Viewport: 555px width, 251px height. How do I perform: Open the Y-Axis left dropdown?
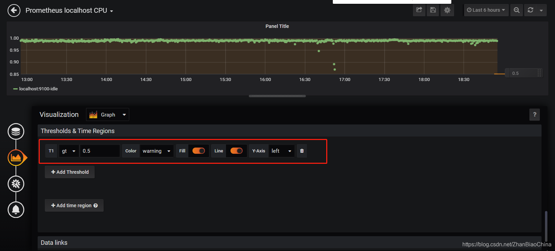[x=282, y=151]
